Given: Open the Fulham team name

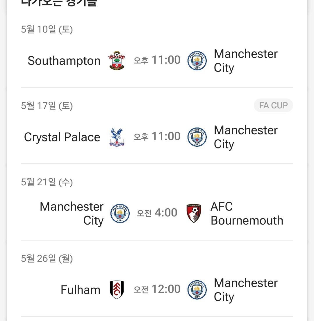Looking at the screenshot, I should [x=81, y=290].
